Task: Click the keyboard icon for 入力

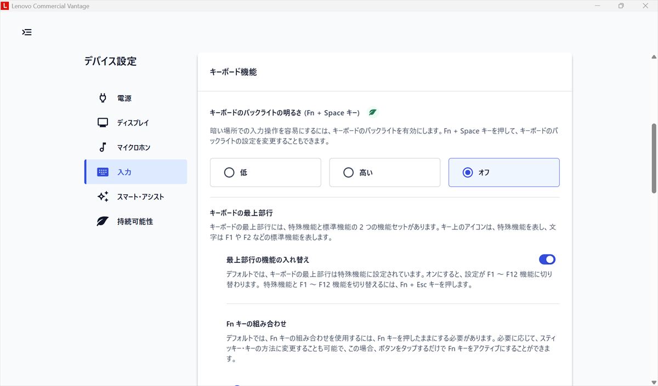Action: click(x=103, y=172)
